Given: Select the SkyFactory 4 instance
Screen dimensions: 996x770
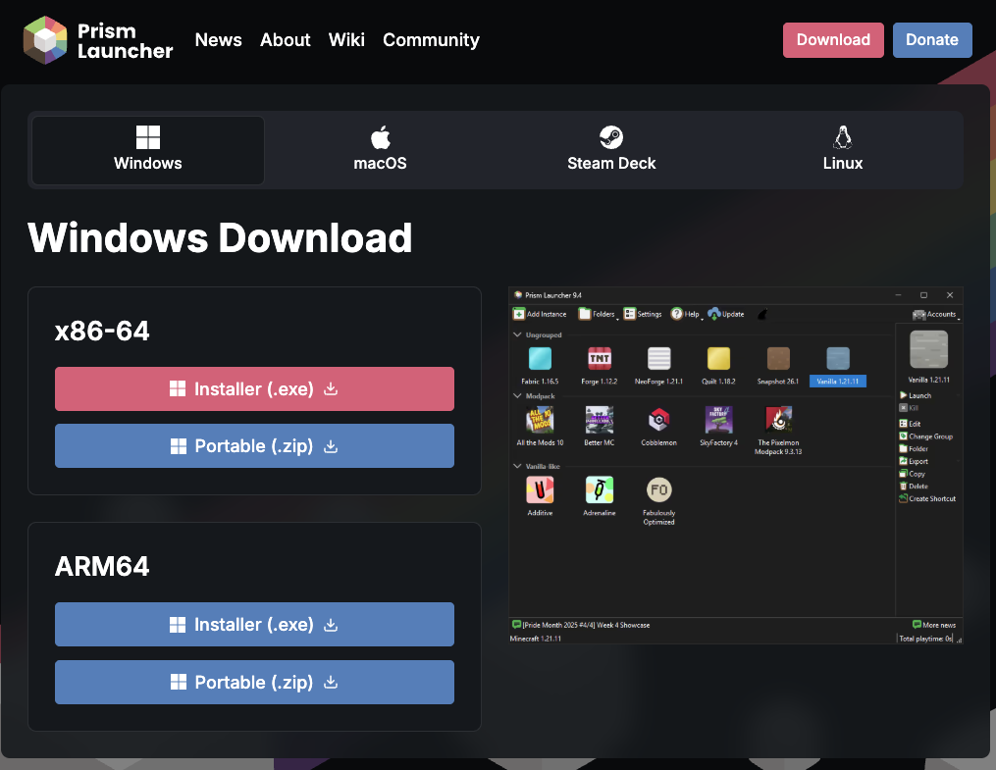Looking at the screenshot, I should tap(718, 426).
